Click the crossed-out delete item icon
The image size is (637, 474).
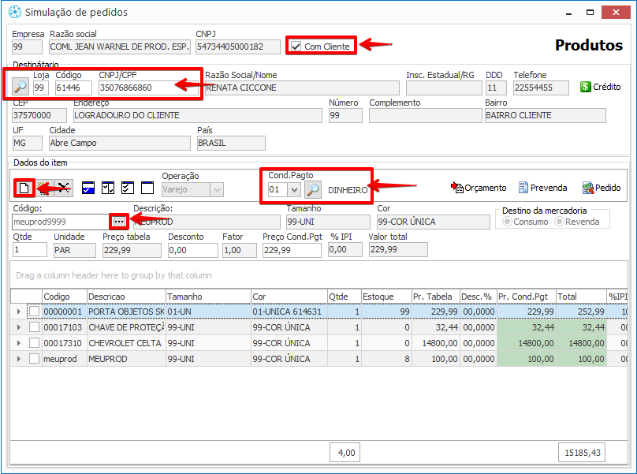(64, 188)
